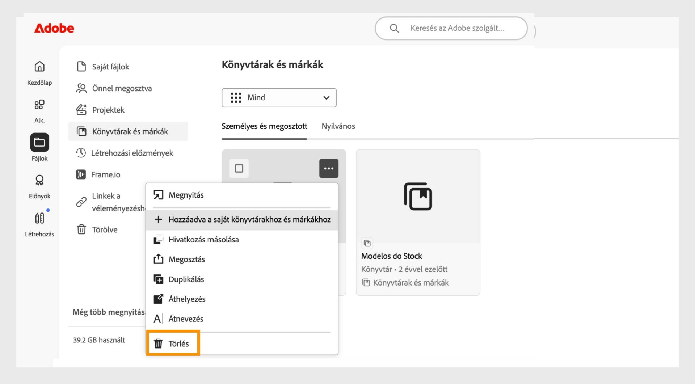This screenshot has height=384, width=695.
Task: Click the Frame.io icon
Action: tap(81, 174)
